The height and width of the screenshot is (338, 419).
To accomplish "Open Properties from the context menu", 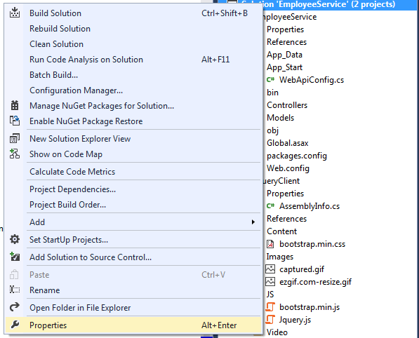I will tap(133, 325).
